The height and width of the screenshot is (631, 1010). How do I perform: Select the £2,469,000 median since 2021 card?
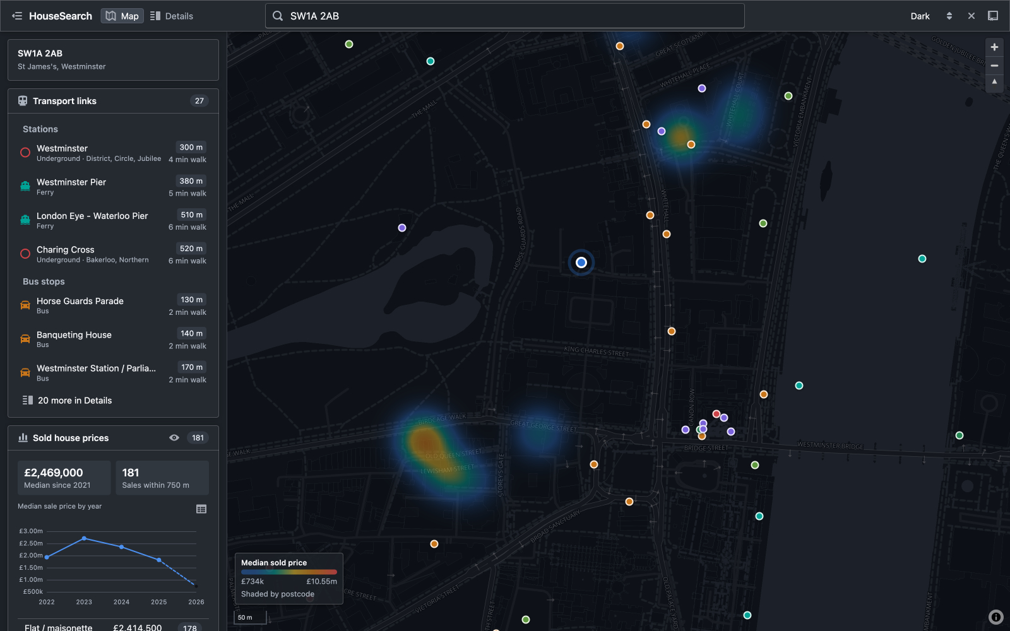(64, 478)
